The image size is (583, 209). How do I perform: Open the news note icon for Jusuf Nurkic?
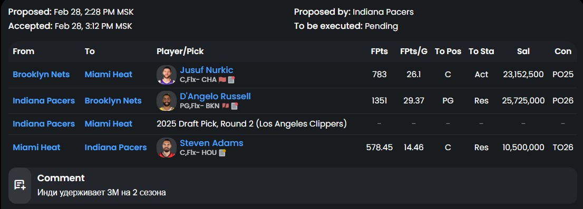(x=231, y=80)
